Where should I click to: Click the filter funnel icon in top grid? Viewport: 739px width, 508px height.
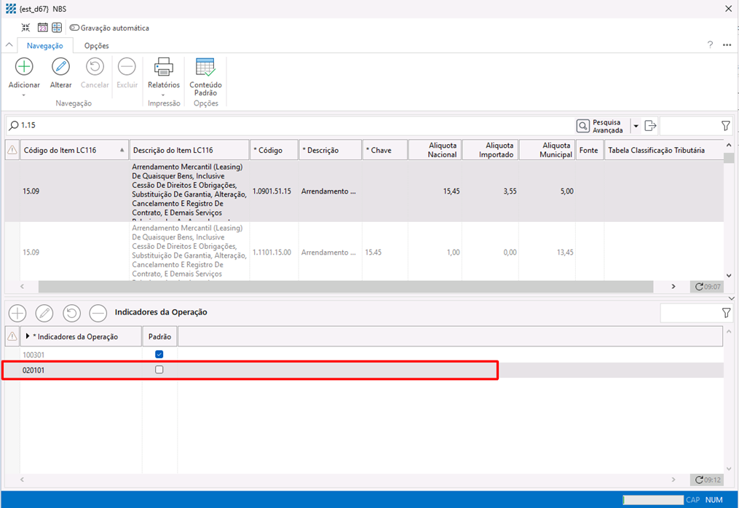725,126
